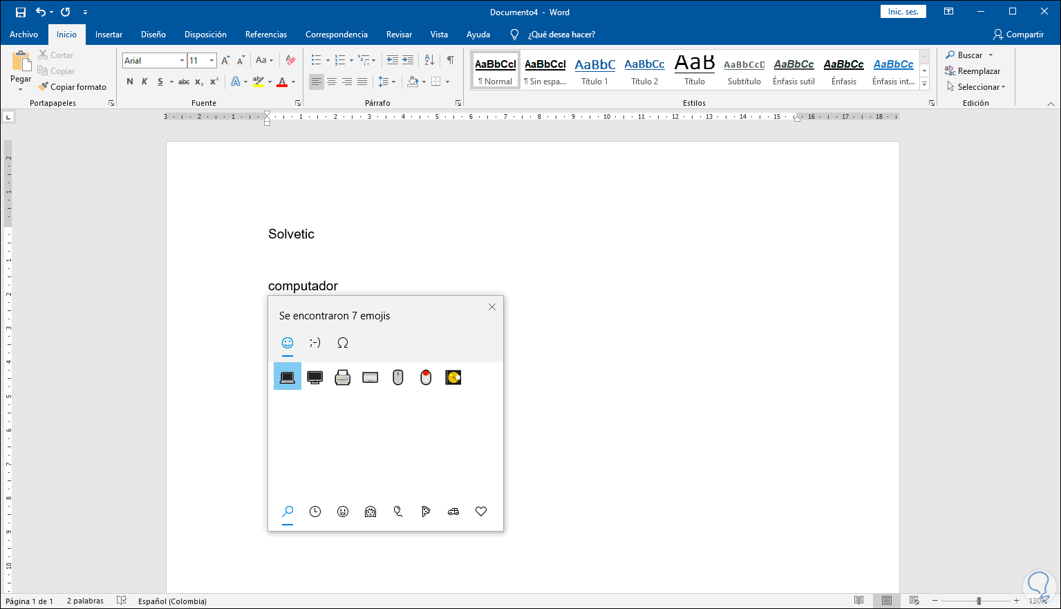Open the text highlight color dropdown arrow
The width and height of the screenshot is (1061, 609).
click(270, 82)
